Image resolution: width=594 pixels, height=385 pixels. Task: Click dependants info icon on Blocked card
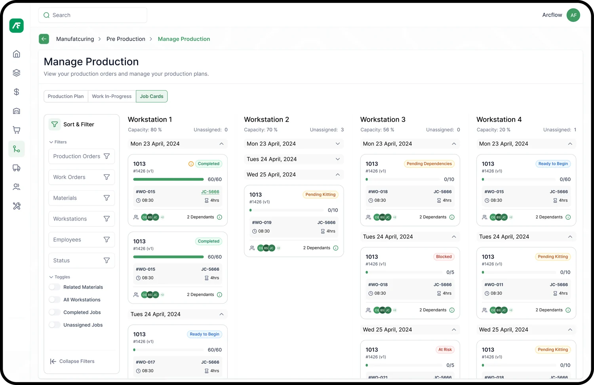[452, 310]
